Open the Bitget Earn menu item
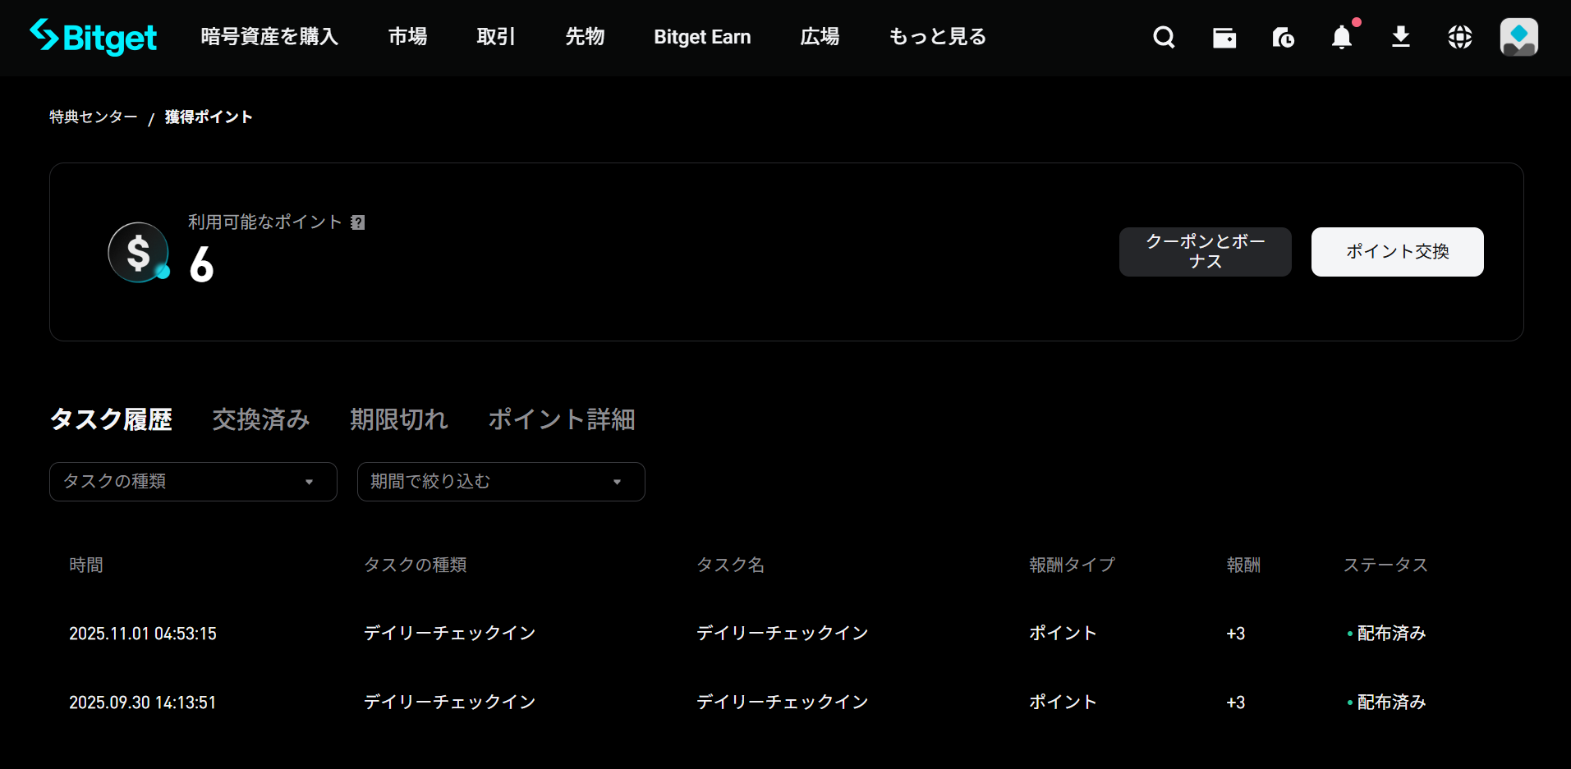Image resolution: width=1571 pixels, height=769 pixels. coord(701,37)
